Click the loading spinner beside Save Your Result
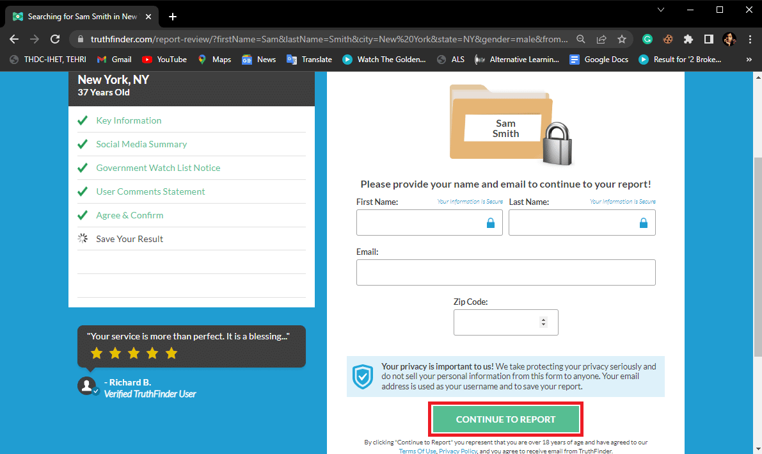Image resolution: width=762 pixels, height=454 pixels. pyautogui.click(x=83, y=238)
